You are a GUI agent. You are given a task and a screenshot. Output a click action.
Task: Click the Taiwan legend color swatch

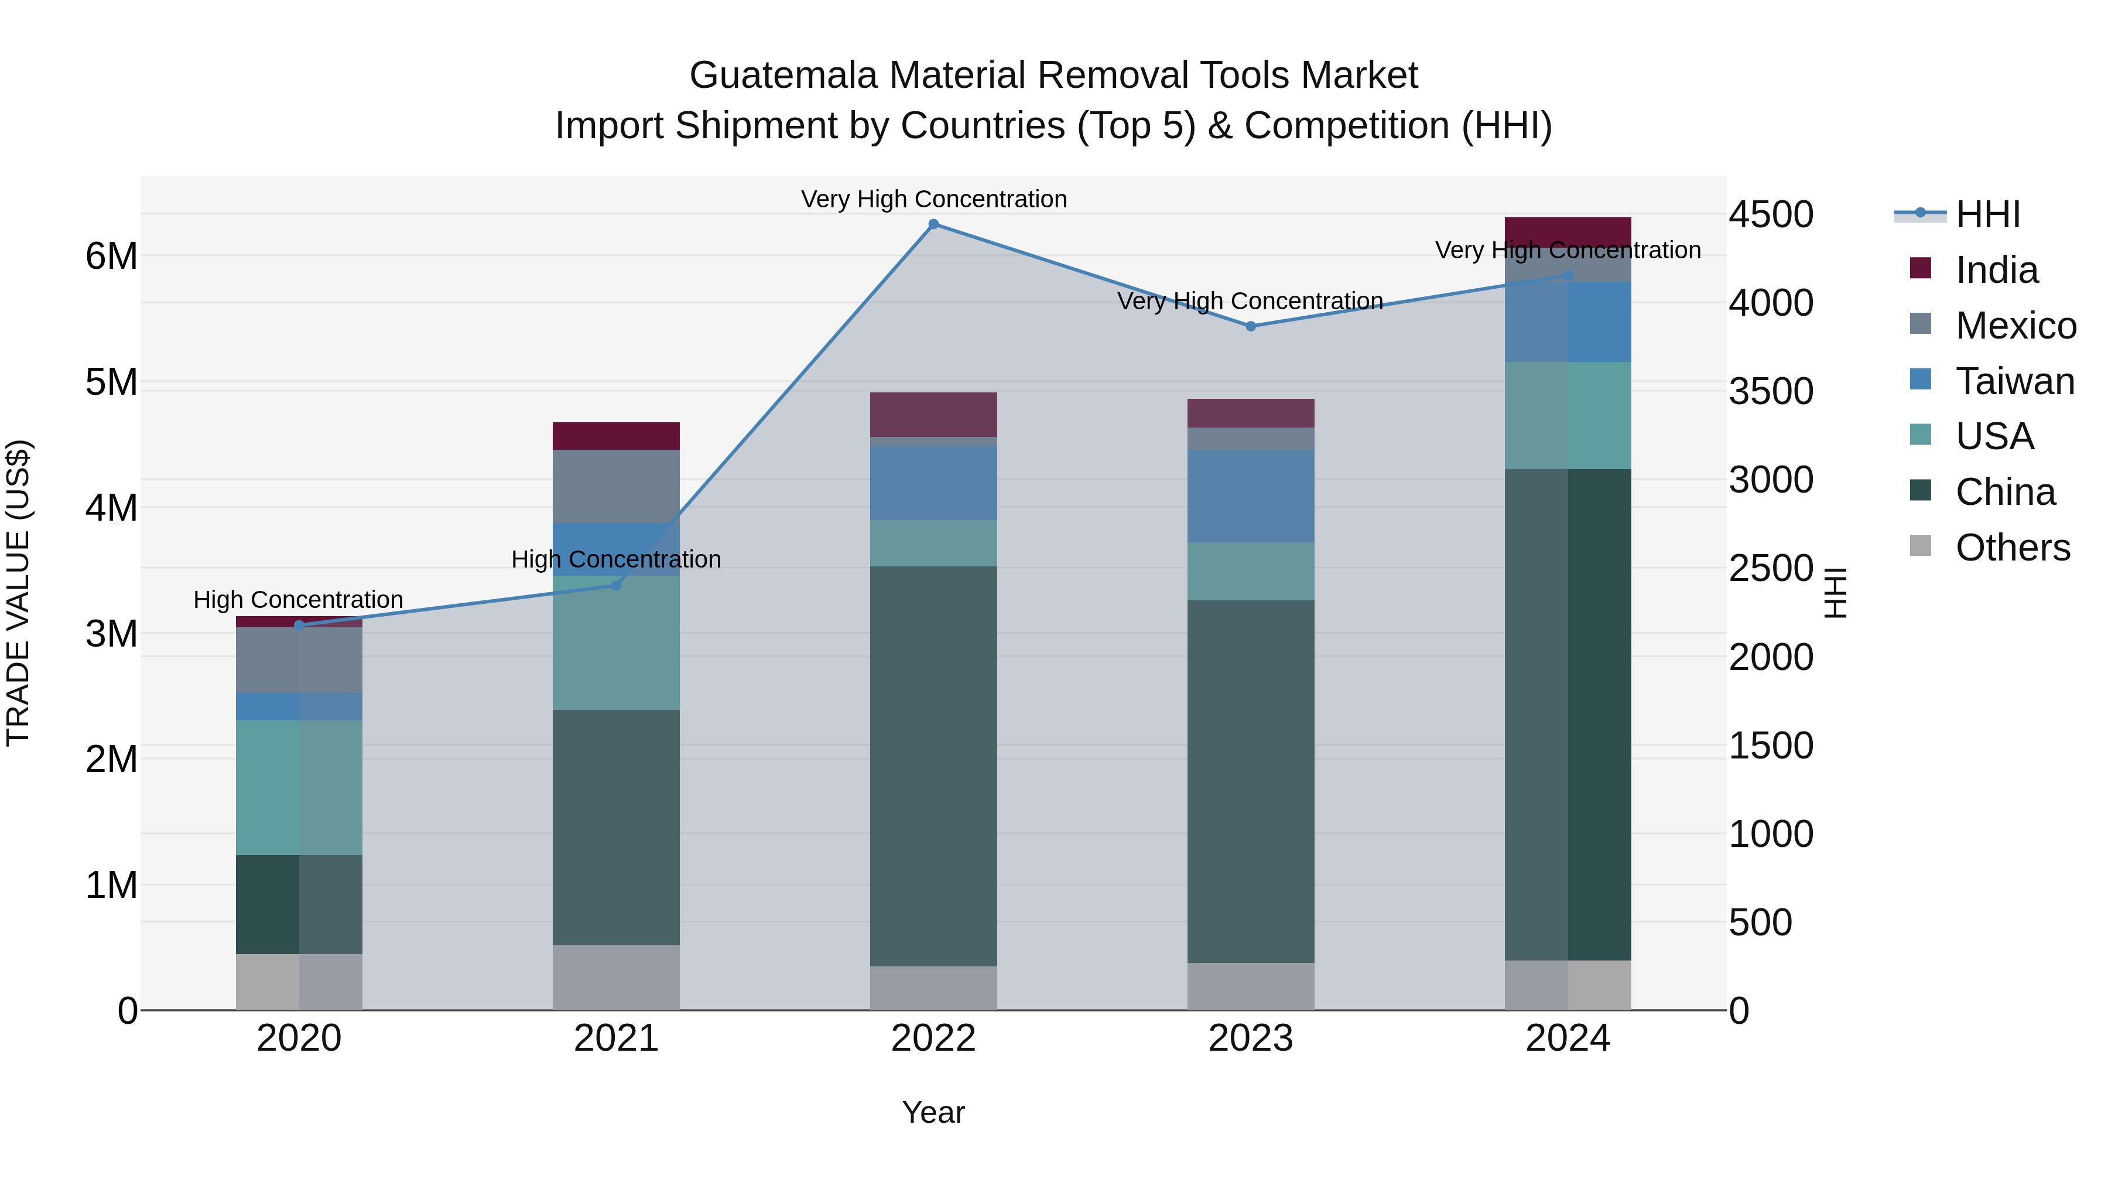[1920, 380]
